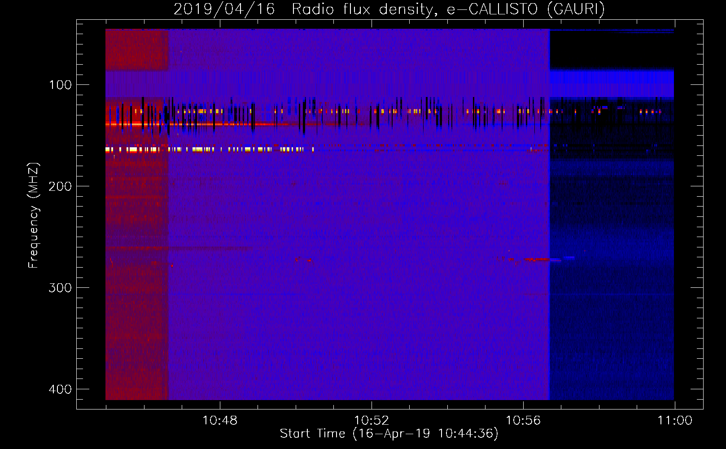Click the '400' frequency tick label
This screenshot has width=726, height=449.
pyautogui.click(x=60, y=389)
